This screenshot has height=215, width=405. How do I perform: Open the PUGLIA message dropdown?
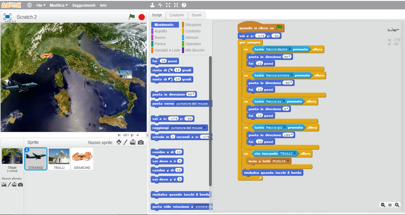(x=288, y=161)
